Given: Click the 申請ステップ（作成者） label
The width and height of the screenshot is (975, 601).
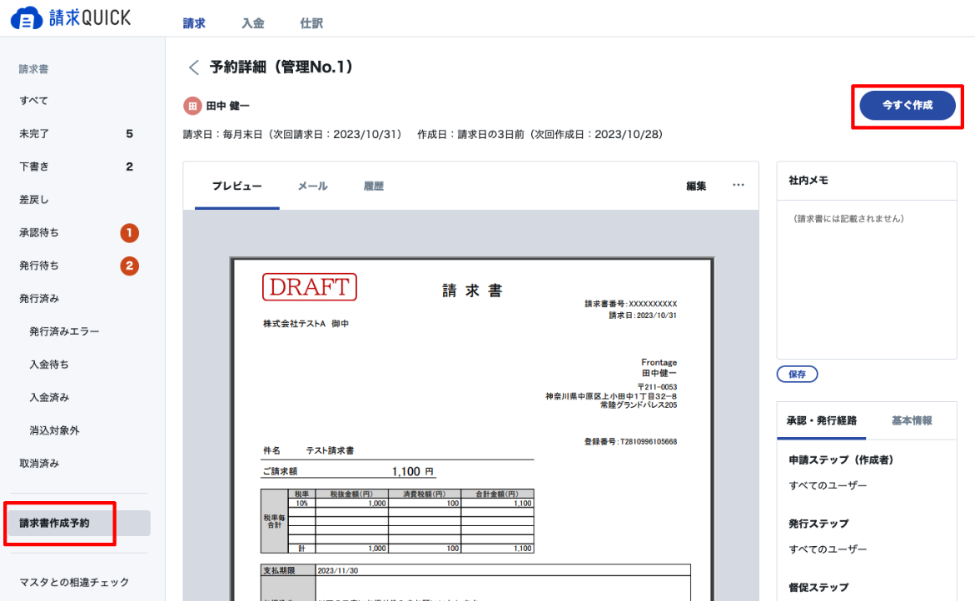Looking at the screenshot, I should 841,460.
